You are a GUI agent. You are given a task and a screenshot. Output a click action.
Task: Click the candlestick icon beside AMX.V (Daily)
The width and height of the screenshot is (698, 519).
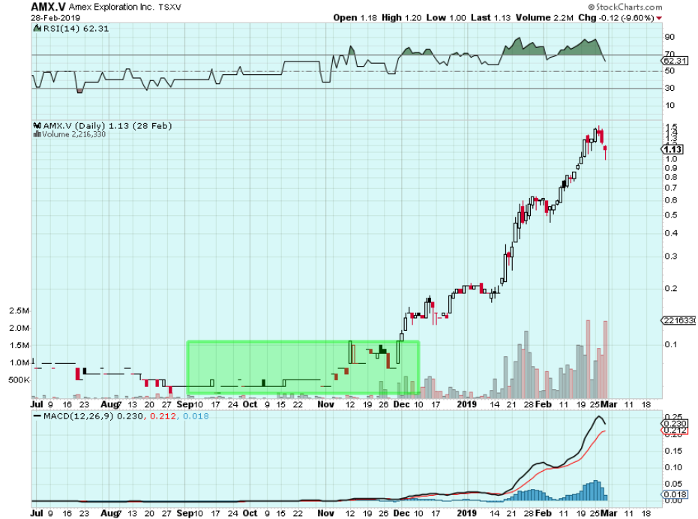[x=37, y=126]
